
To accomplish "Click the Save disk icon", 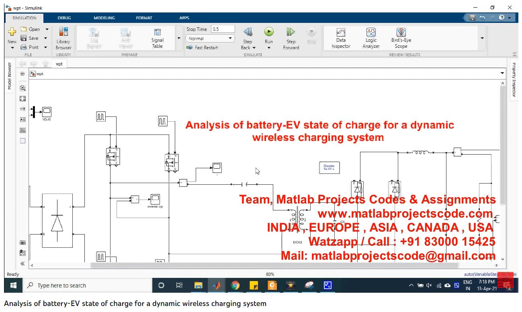I will pos(23,38).
